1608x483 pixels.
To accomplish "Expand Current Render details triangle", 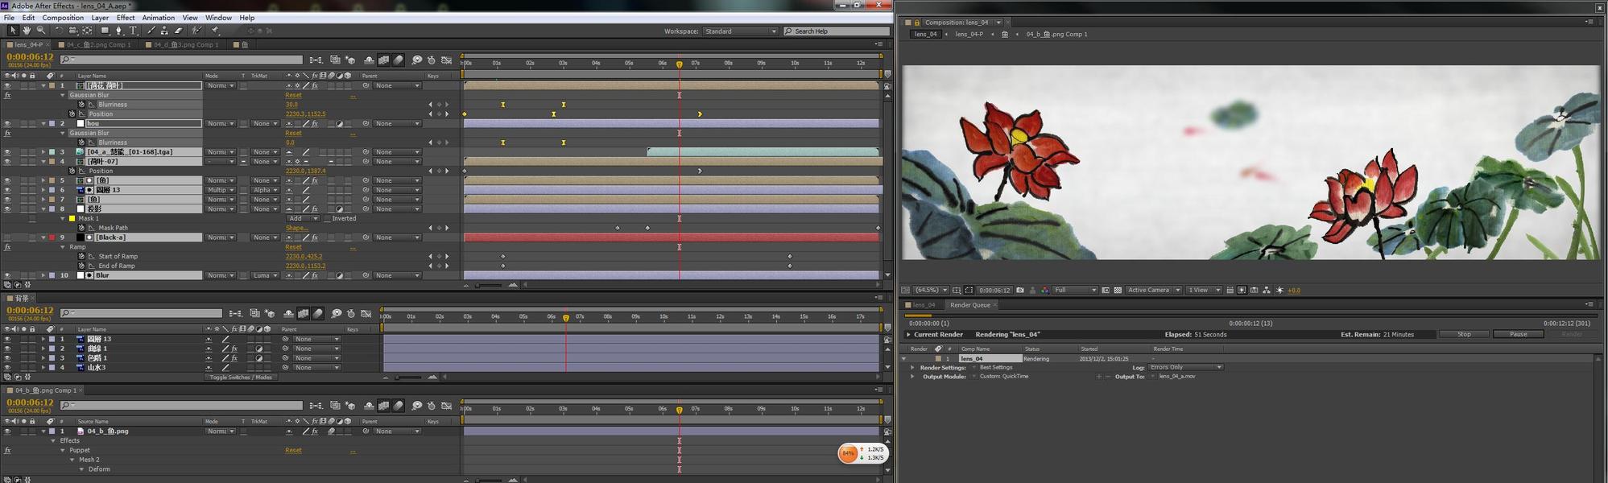I will (x=909, y=334).
